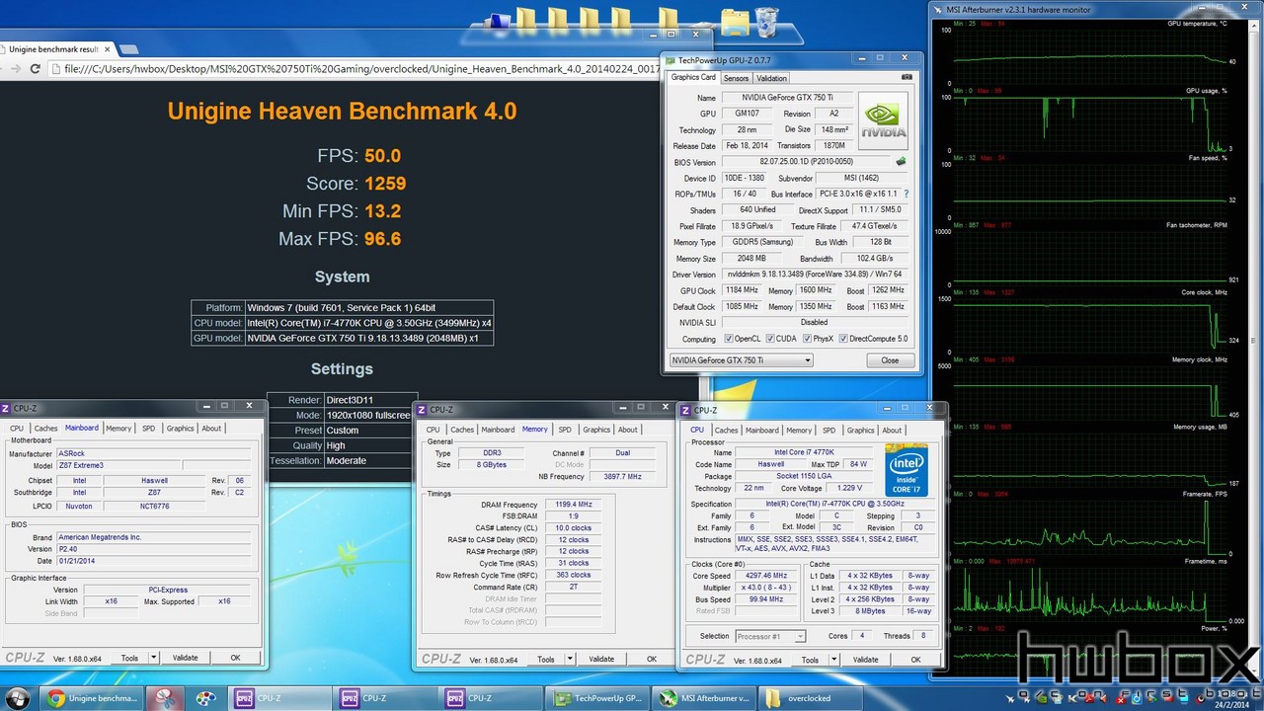The height and width of the screenshot is (711, 1264).
Task: Click OK in CPU-Z Mainboard window
Action: tap(235, 658)
